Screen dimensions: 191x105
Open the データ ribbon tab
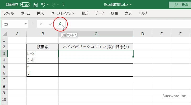[x=99, y=13]
